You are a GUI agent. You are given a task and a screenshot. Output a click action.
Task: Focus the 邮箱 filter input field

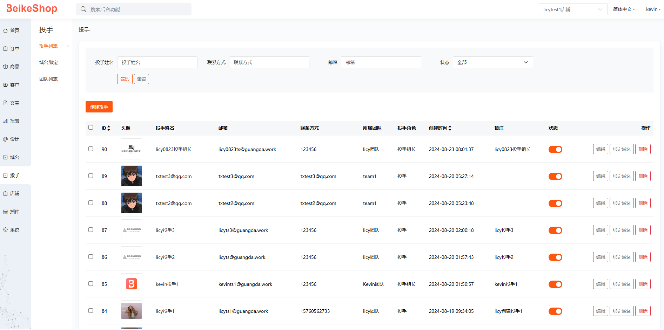[x=381, y=62]
